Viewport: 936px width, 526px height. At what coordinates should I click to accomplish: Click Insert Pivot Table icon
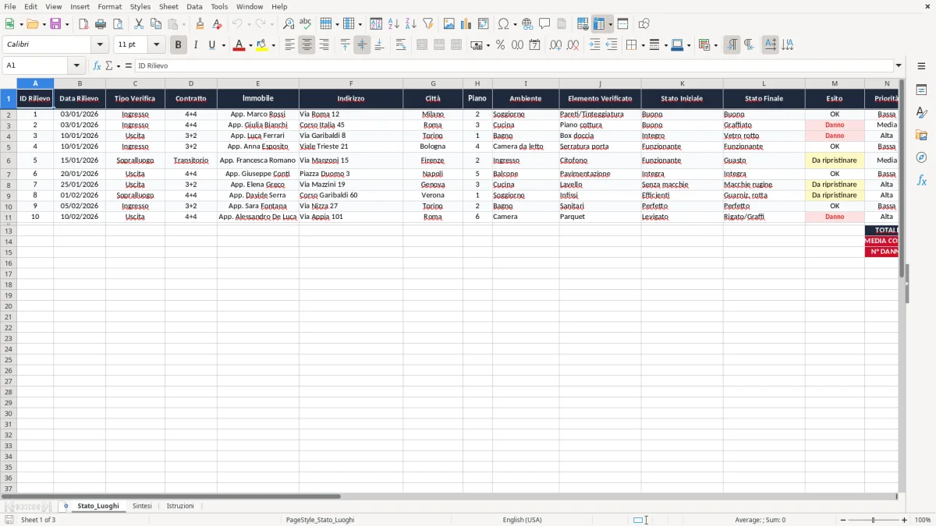[484, 24]
